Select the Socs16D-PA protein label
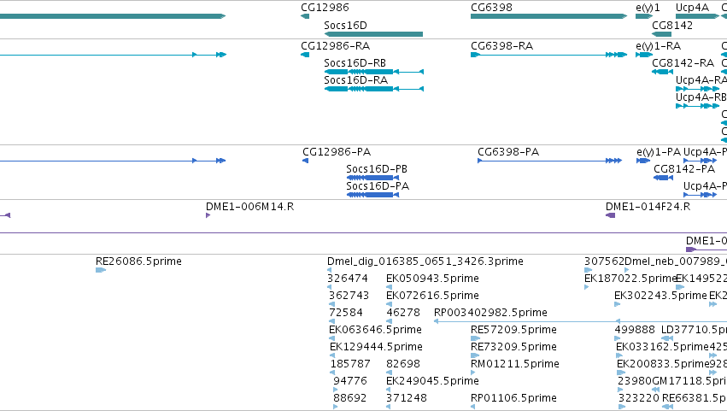This screenshot has width=727, height=411. pos(378,186)
